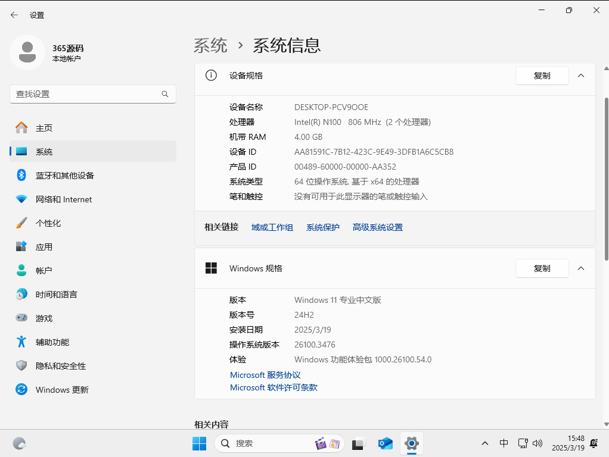Click the search magnifier icon in settings
Viewport: 609px width, 457px height.
(x=165, y=94)
